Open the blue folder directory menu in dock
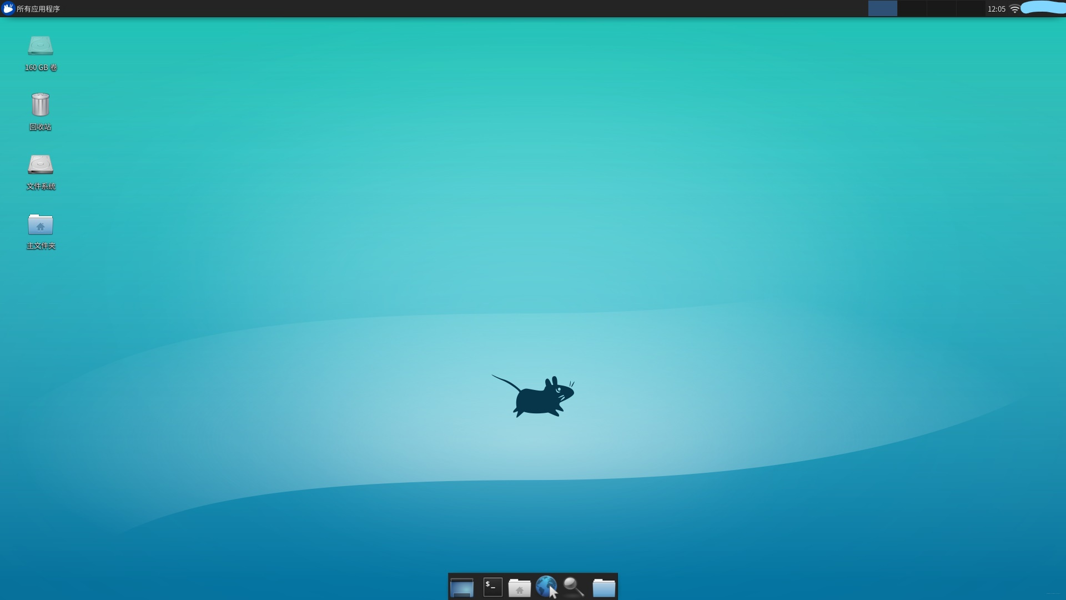Screen dimensions: 1066x600 (604, 587)
